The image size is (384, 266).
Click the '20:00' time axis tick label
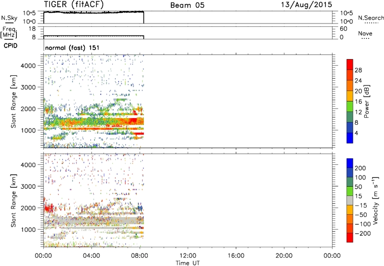click(284, 256)
